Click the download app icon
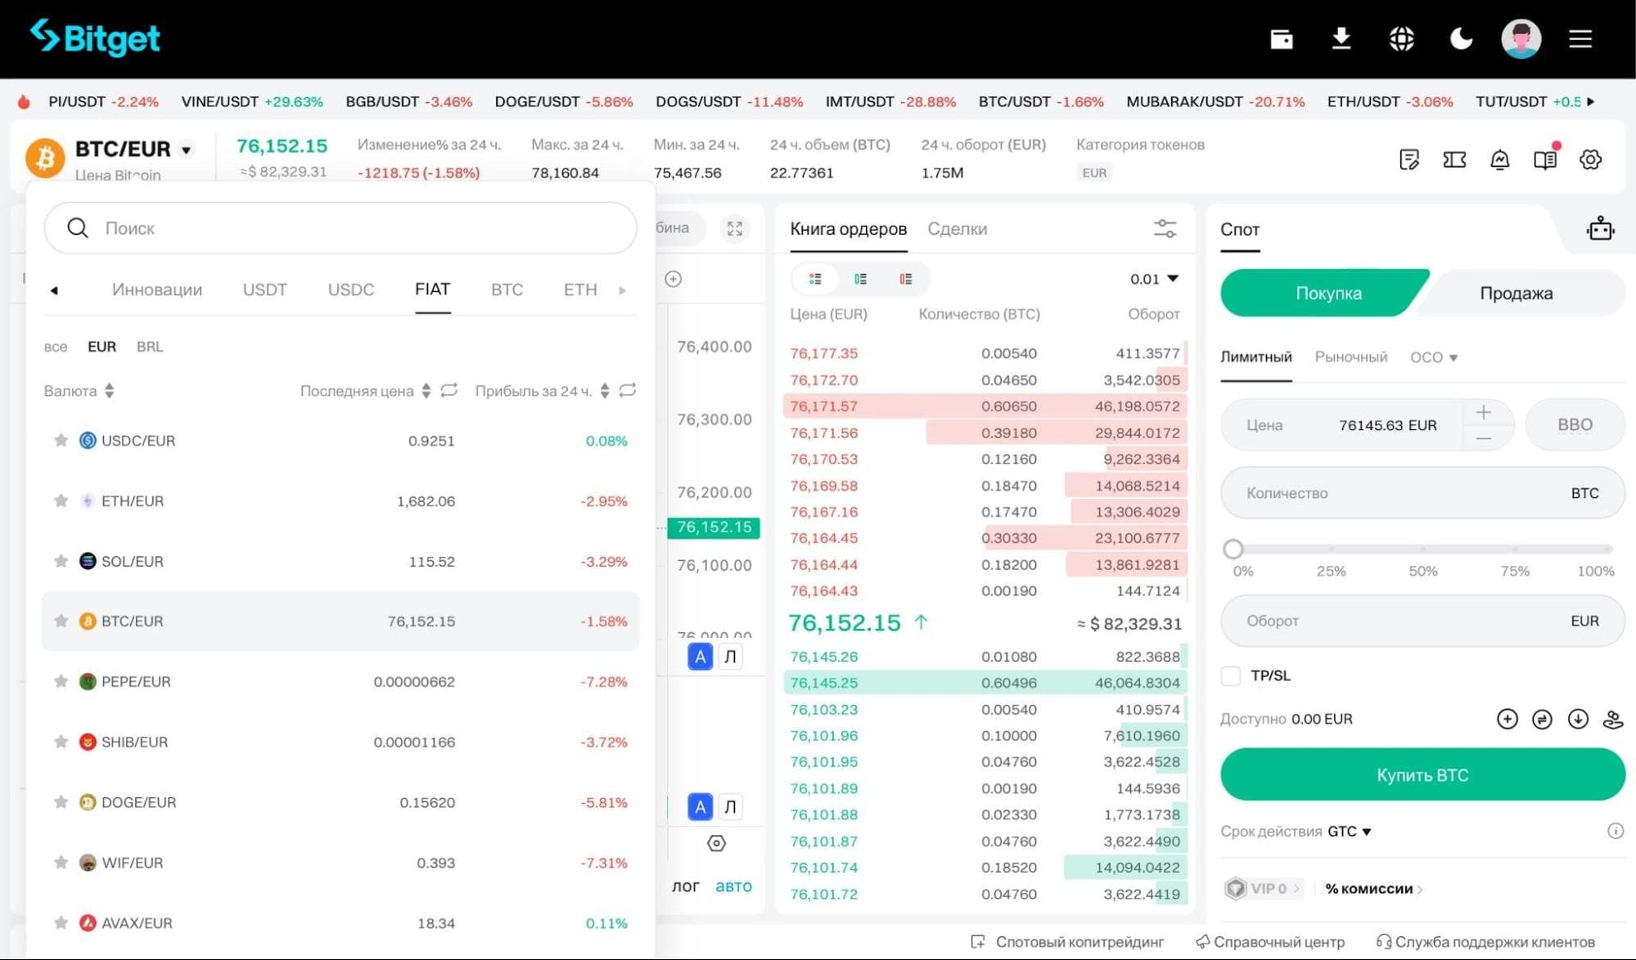The image size is (1636, 960). point(1341,38)
